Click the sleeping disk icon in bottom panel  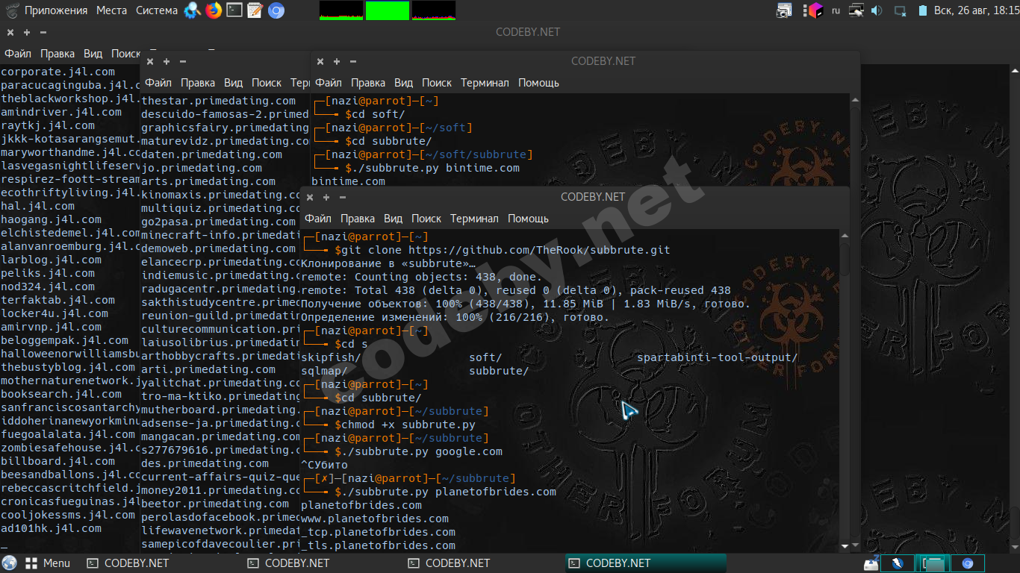(871, 563)
